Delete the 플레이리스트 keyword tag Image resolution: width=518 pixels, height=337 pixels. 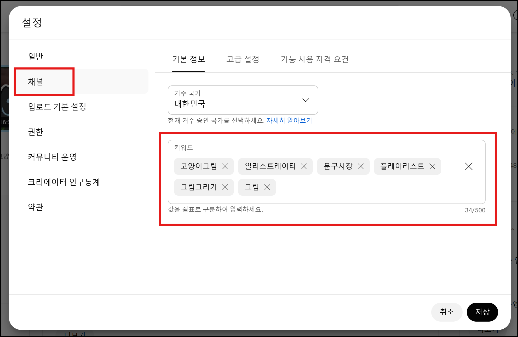pos(432,166)
